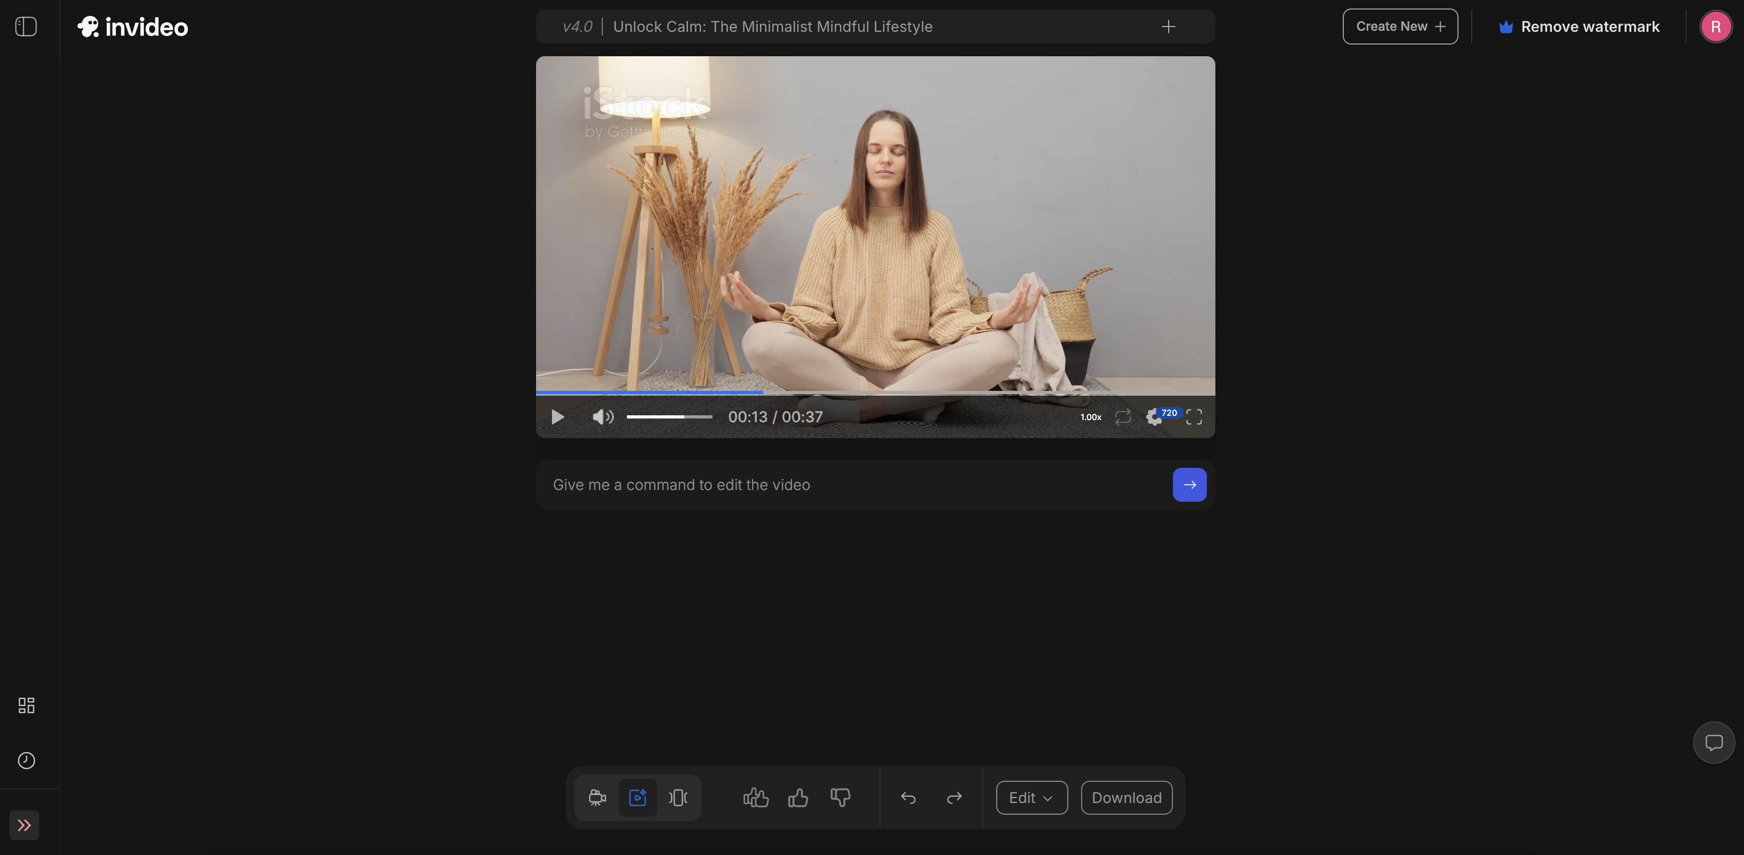Open the support chat bubble
This screenshot has height=855, width=1744.
[x=1715, y=742]
